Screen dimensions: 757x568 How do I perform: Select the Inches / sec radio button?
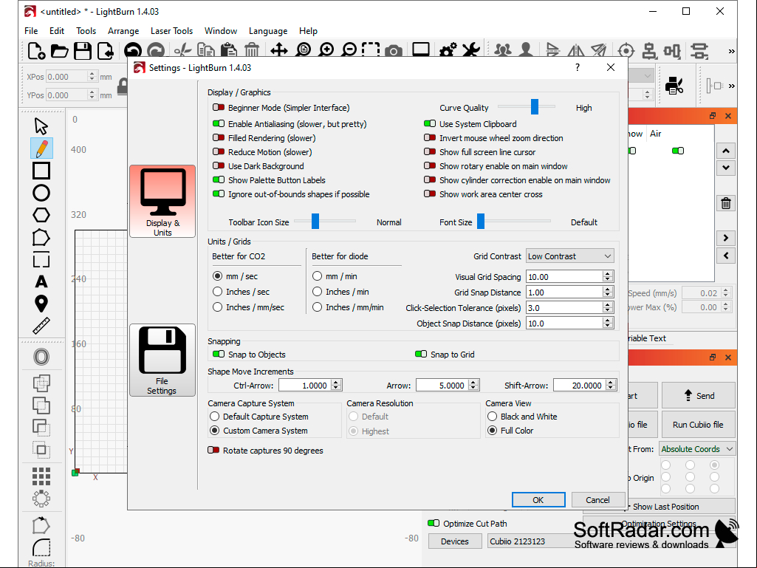(217, 292)
